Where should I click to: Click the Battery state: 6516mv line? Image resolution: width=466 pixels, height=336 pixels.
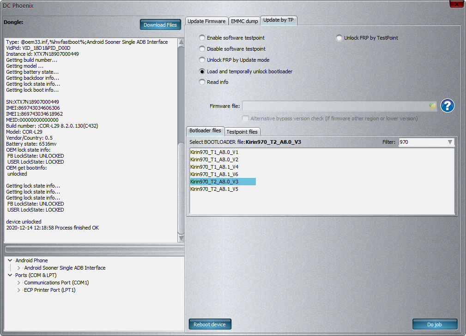(x=31, y=144)
